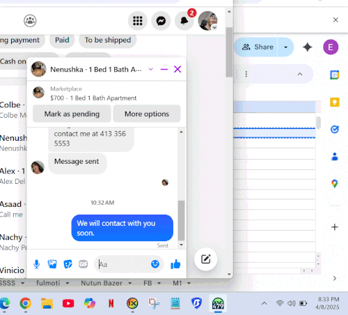This screenshot has width=348, height=315.
Task: Close the Nenushka chat window
Action: coord(177,69)
